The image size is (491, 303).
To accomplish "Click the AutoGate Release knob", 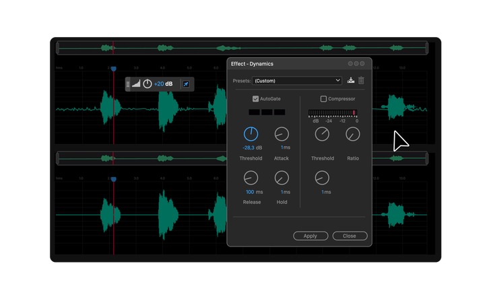I will pos(251,178).
